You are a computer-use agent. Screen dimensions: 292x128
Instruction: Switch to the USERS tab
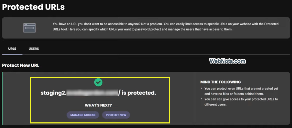34,49
